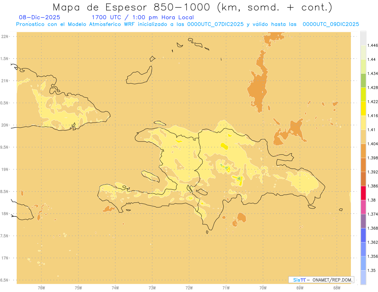This screenshot has height=292, width=378.
Task: Select the legend value '1.392'
Action: tap(372, 172)
